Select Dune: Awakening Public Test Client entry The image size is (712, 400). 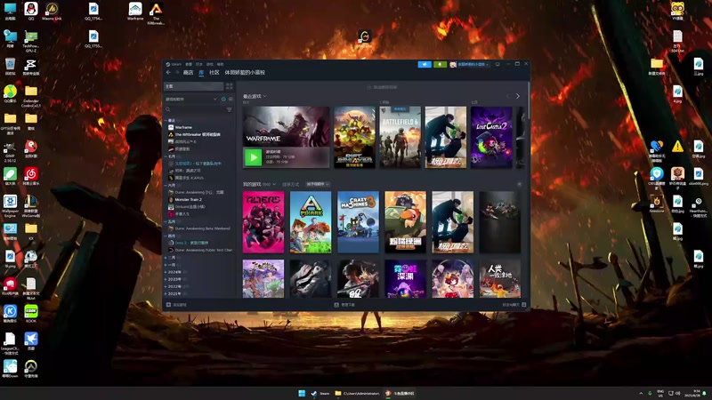click(x=199, y=251)
